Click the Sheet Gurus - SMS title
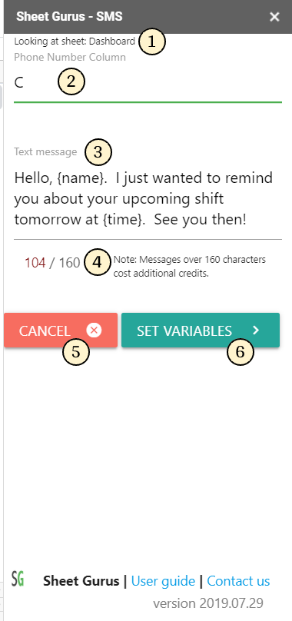This screenshot has width=292, height=621. 69,17
